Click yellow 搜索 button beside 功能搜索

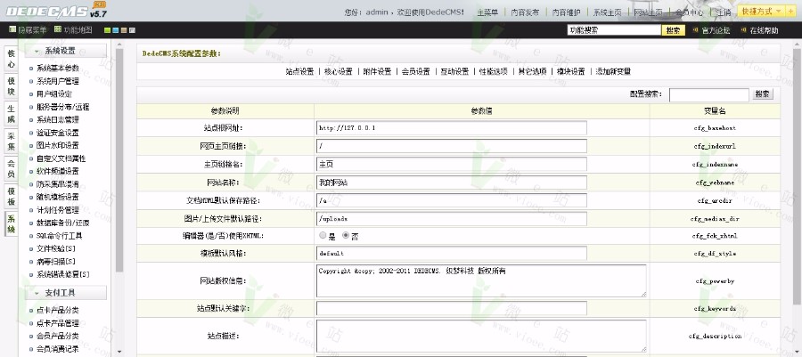(674, 30)
